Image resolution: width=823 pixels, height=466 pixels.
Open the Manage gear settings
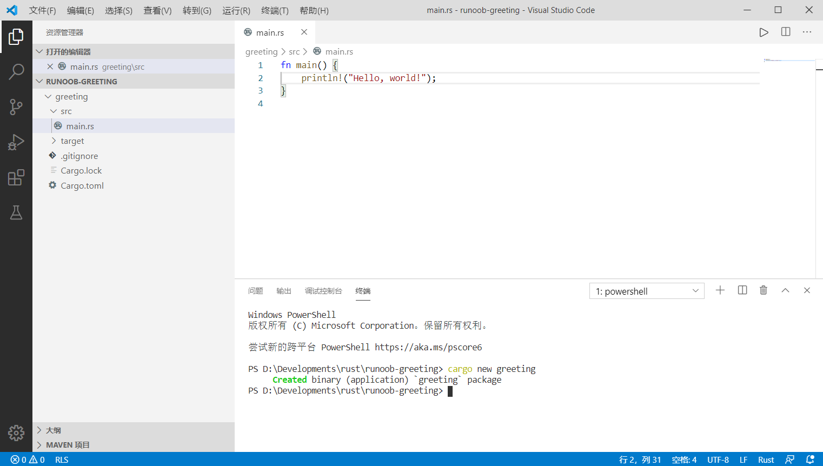[x=16, y=432]
